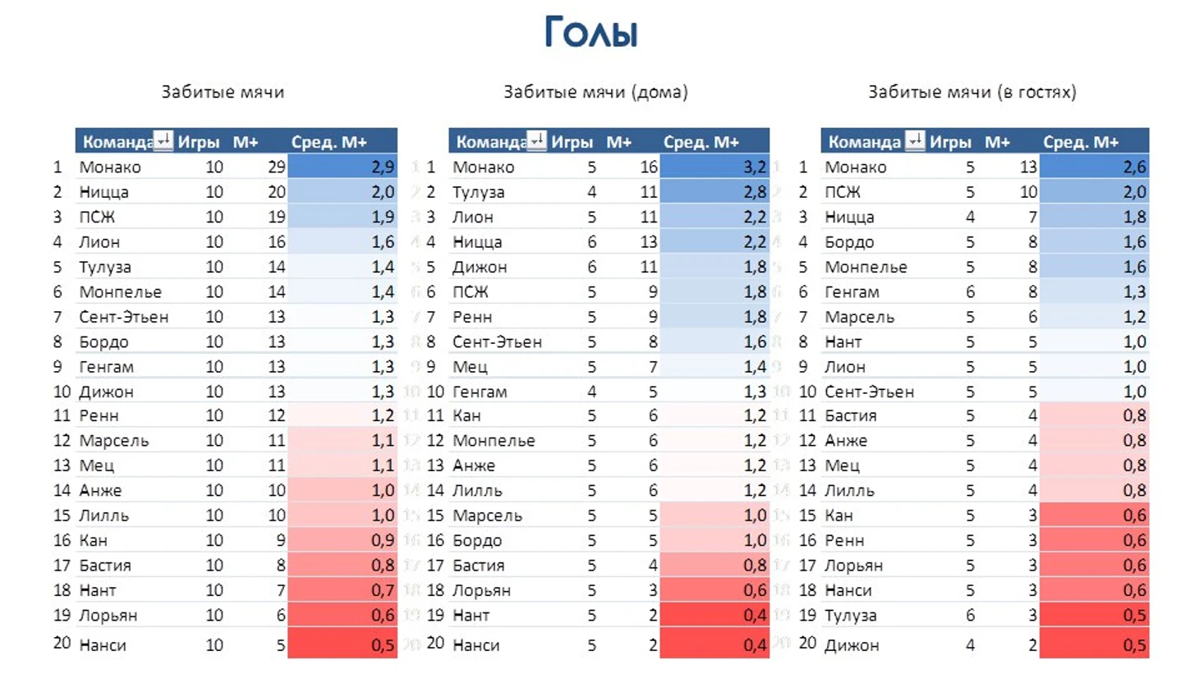Click the Сред. М+ header in the first table
The image size is (1199, 674).
328,142
